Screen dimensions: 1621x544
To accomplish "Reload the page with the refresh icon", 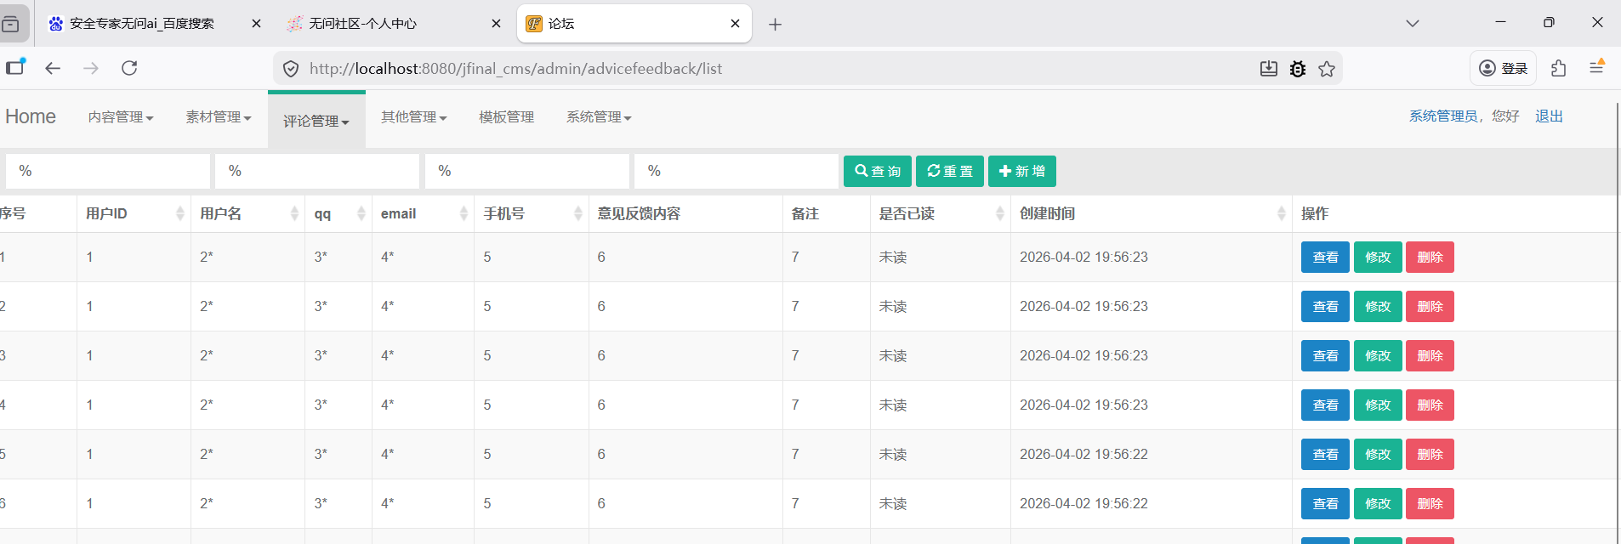I will click(x=129, y=68).
